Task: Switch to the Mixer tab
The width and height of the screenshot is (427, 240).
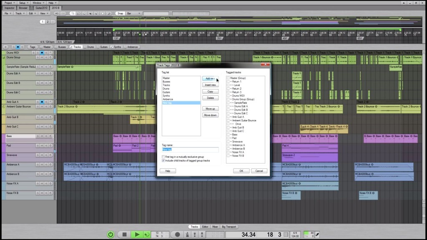Action: 215,227
